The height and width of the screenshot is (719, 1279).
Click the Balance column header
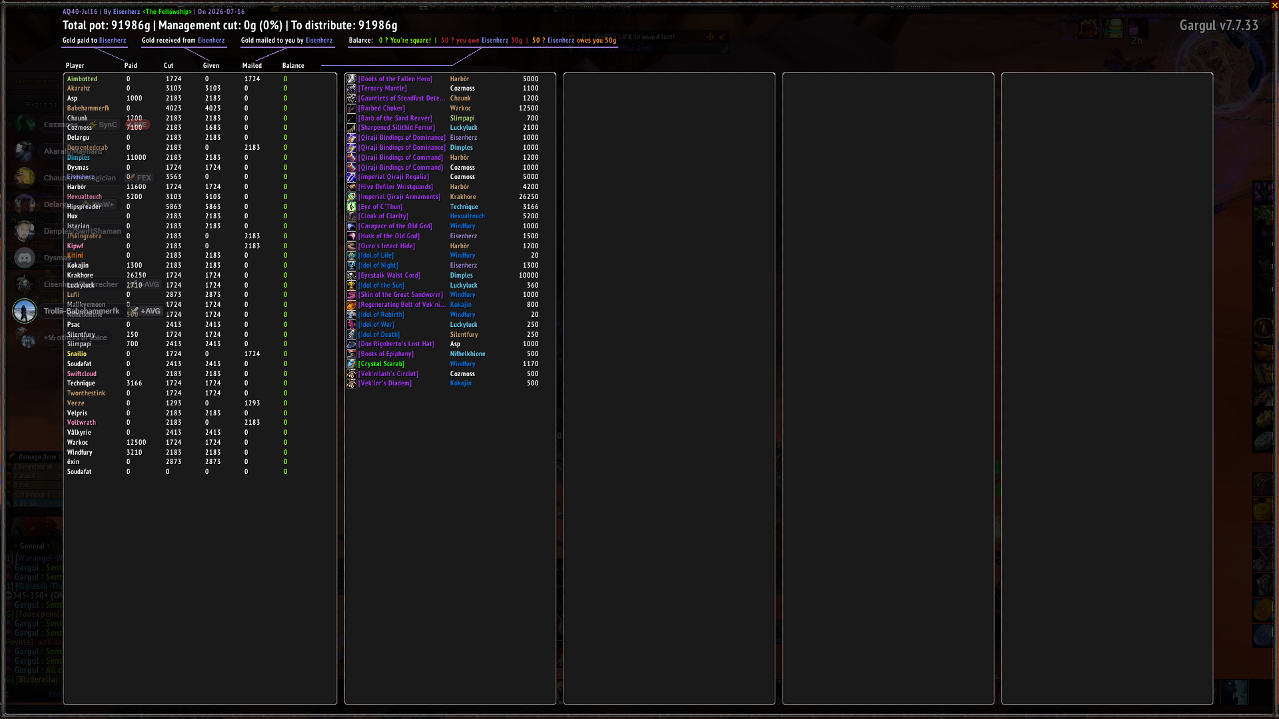click(x=293, y=66)
